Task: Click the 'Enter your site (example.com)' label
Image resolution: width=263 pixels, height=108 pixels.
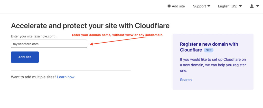Action: [x=34, y=36]
